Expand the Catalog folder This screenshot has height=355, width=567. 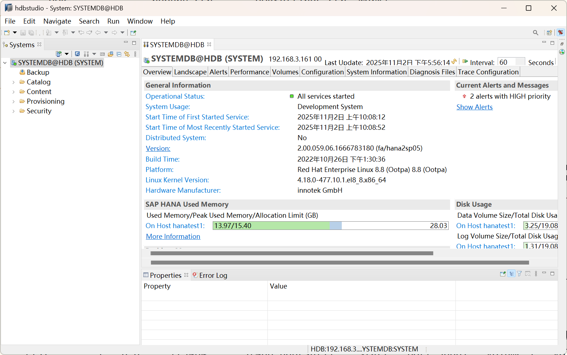click(14, 82)
